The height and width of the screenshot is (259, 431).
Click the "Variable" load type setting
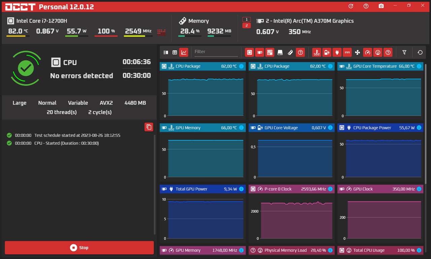coord(78,103)
